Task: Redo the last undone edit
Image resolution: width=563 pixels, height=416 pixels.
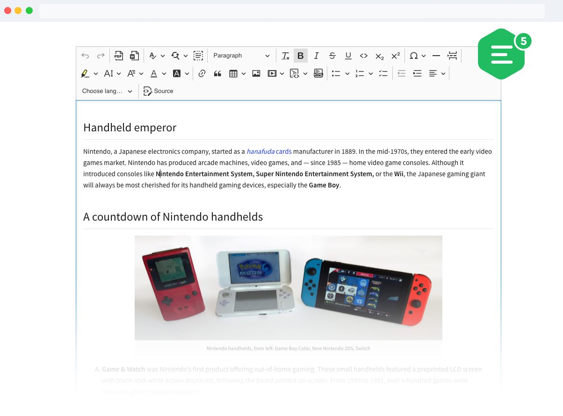Action: (x=101, y=56)
